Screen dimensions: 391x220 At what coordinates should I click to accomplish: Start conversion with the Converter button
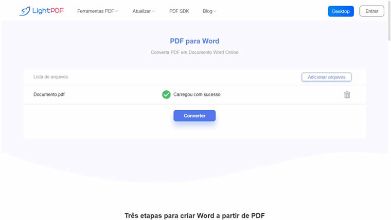click(194, 115)
